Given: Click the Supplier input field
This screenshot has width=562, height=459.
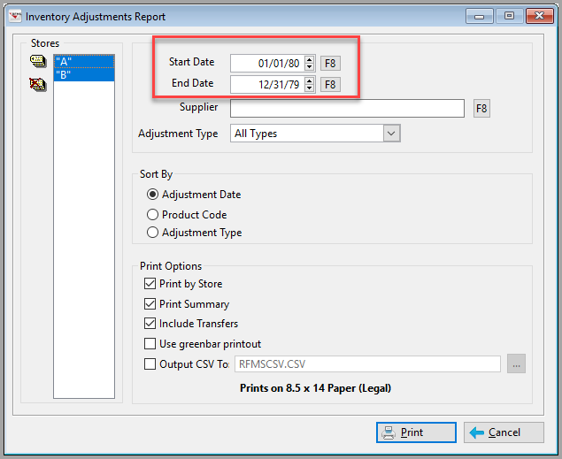Looking at the screenshot, I should (x=347, y=108).
